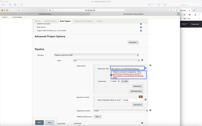Click help icon next to Script Path
202x126 pixels.
tap(142, 123)
